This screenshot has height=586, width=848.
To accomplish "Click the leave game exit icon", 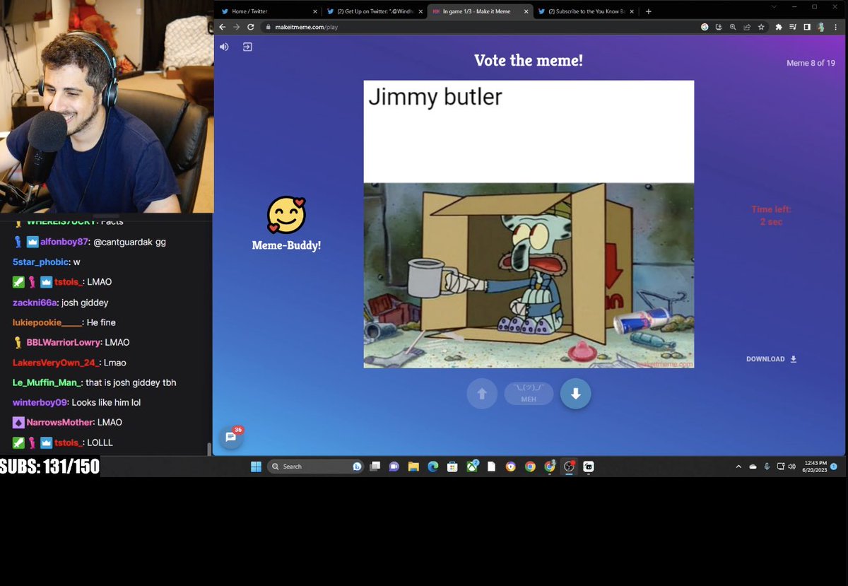I will 247,47.
